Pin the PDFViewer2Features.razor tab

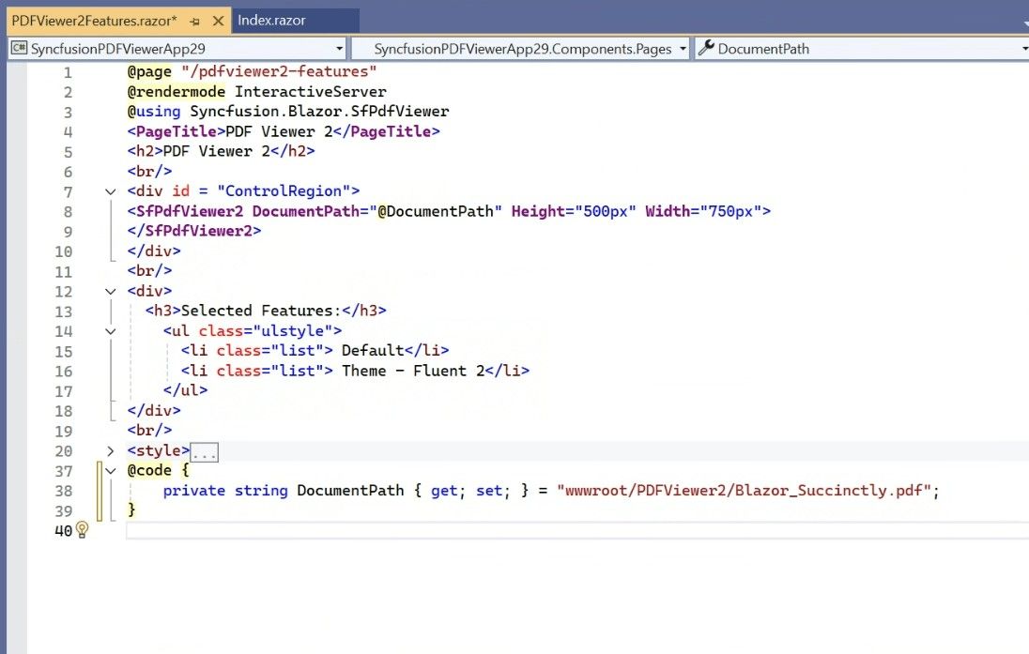coord(197,20)
